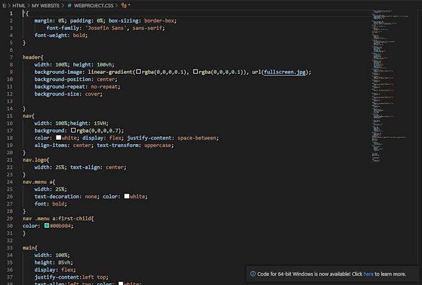Click the 'nav{' selector on line 15

click(x=29, y=116)
